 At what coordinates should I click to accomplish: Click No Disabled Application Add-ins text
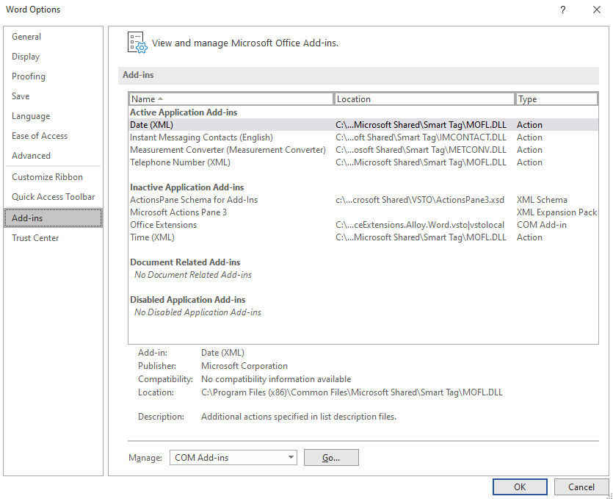(x=197, y=312)
